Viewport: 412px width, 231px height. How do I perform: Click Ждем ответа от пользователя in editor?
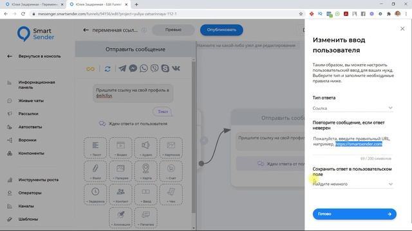133,124
